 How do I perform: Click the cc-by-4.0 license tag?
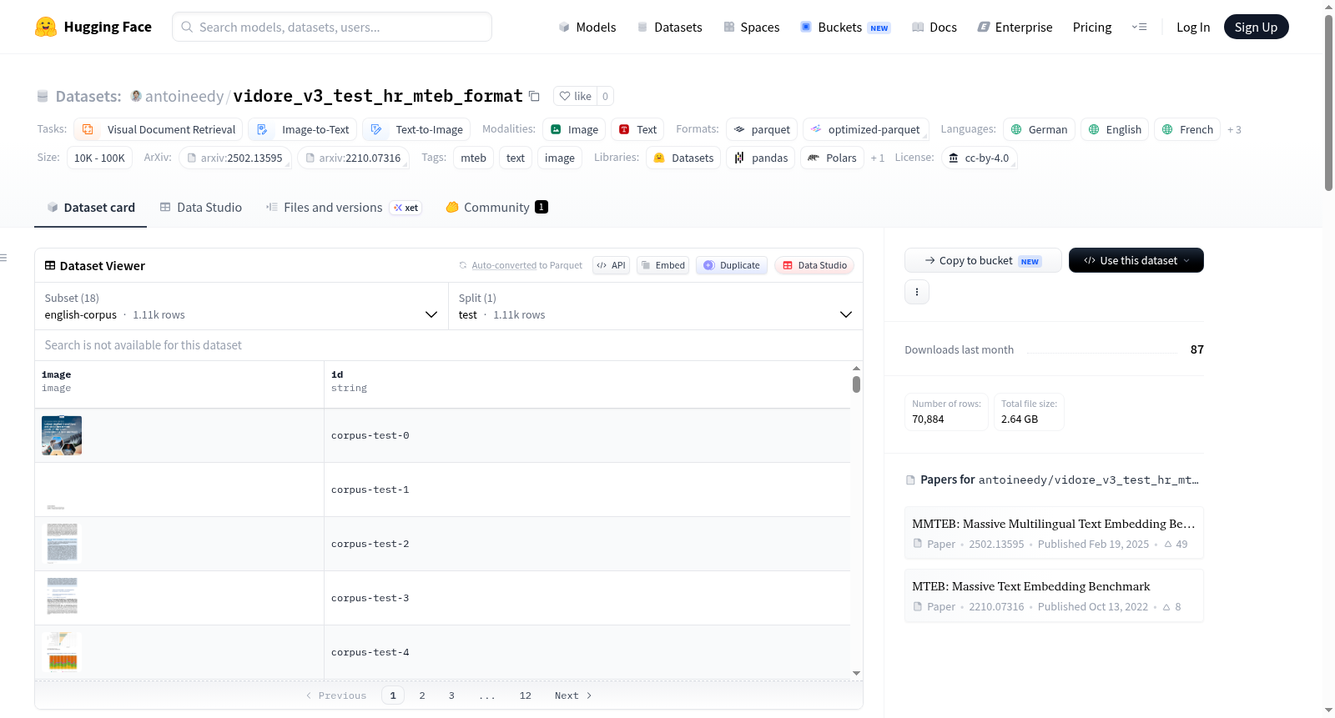click(x=980, y=158)
